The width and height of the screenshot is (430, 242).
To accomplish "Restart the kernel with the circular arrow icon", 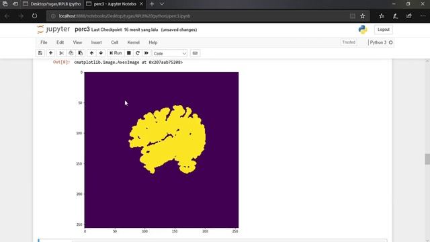I will (x=138, y=53).
